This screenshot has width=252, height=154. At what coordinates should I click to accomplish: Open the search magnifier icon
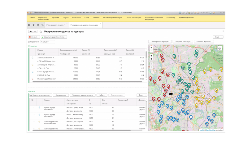tap(42, 25)
